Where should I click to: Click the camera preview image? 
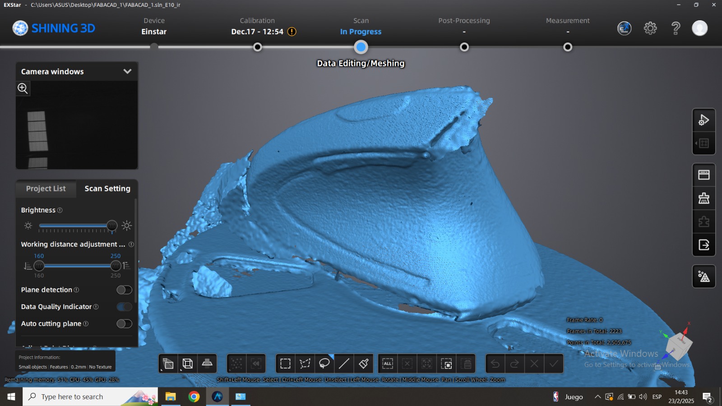77,125
